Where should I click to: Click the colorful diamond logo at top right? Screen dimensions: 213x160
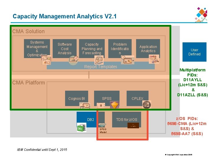click(x=201, y=15)
